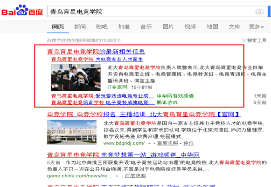271x187 pixels.
Task: Go to the 贴吧 tab
Action: click(102, 27)
